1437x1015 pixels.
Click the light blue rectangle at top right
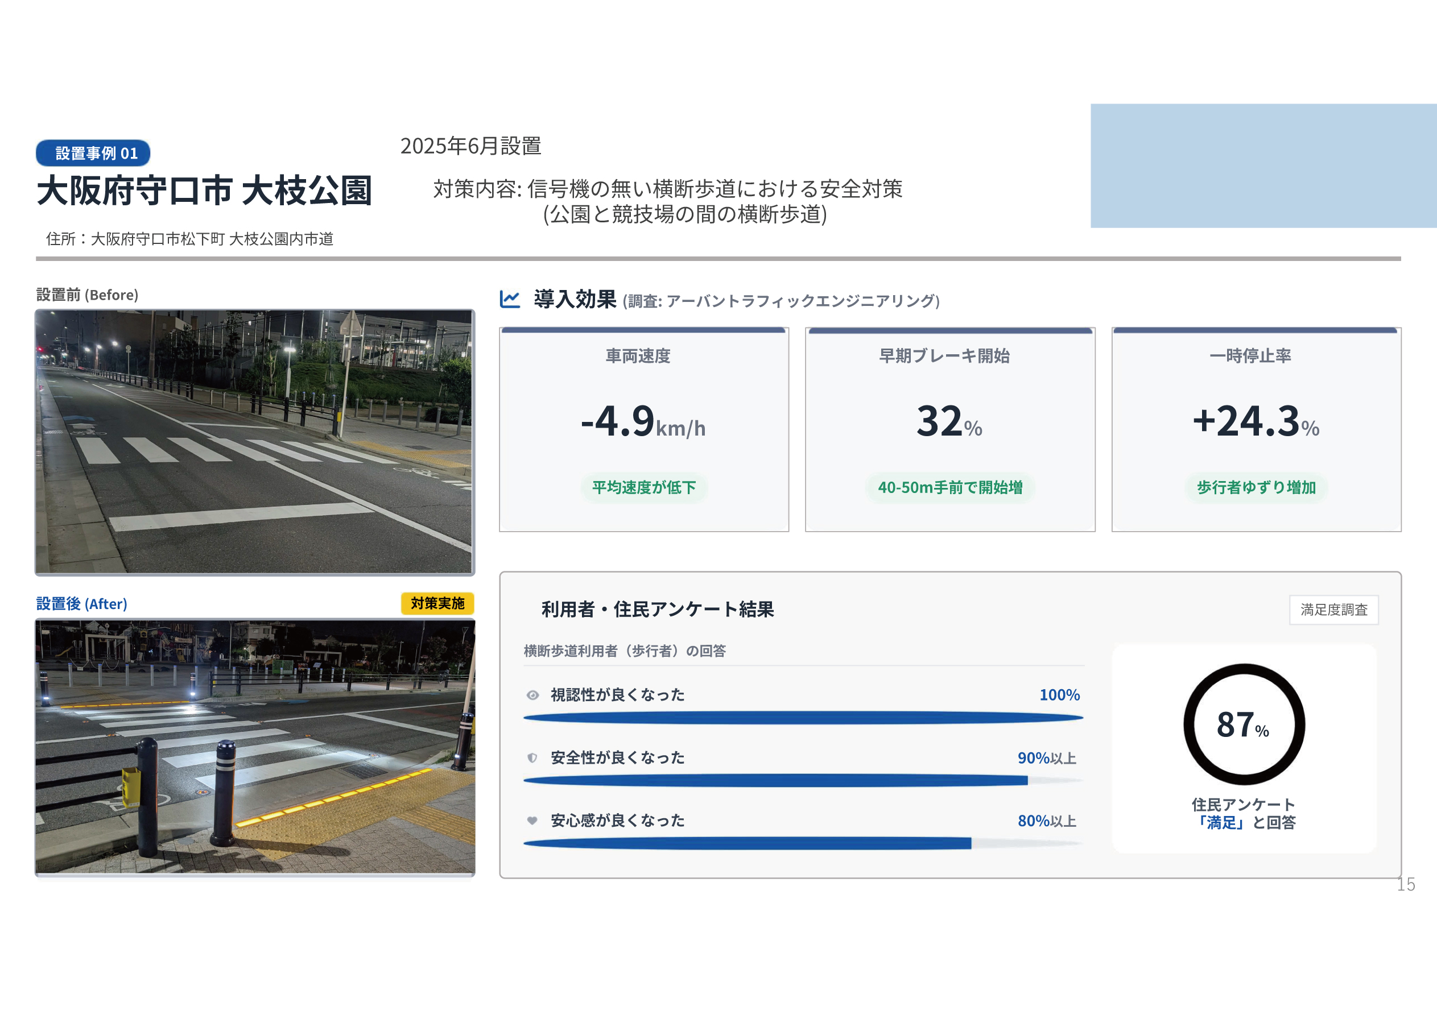[1263, 166]
